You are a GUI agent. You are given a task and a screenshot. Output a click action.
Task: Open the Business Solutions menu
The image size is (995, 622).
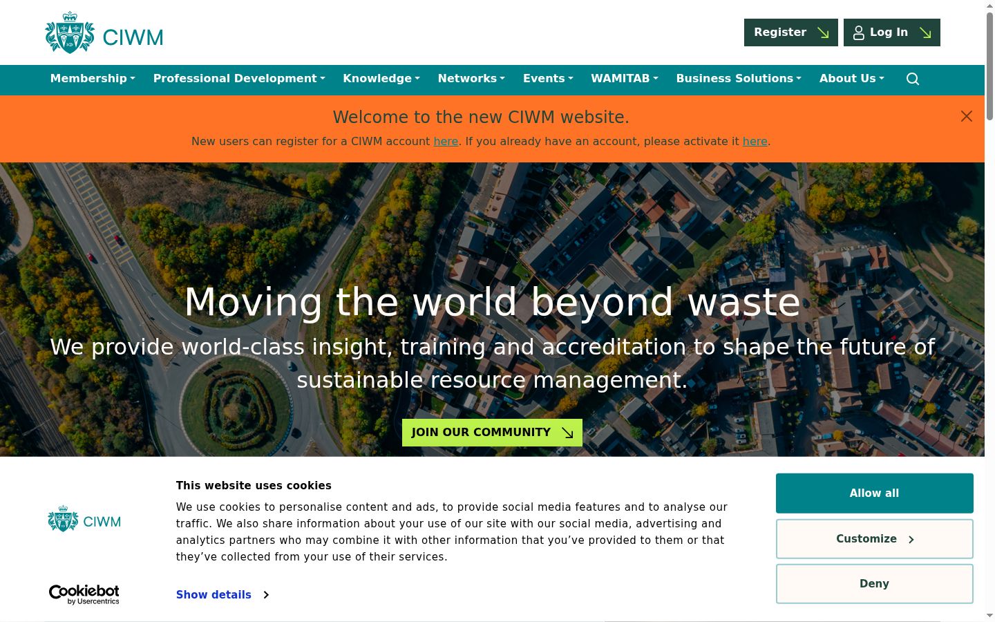click(x=739, y=79)
